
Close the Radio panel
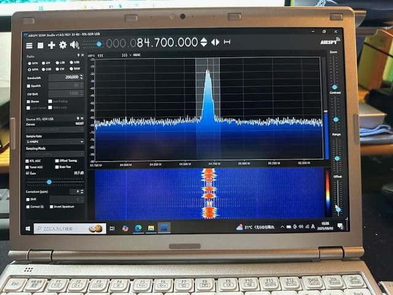82,55
